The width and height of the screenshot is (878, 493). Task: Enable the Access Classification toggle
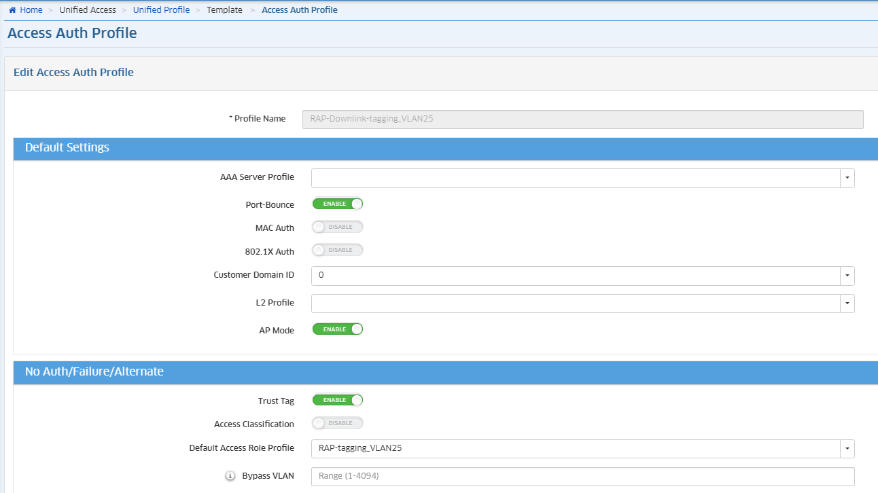click(x=338, y=423)
